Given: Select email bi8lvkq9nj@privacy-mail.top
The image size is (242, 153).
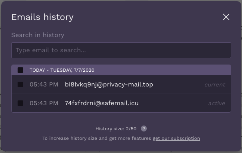Looking at the screenshot, I should click(x=109, y=84).
